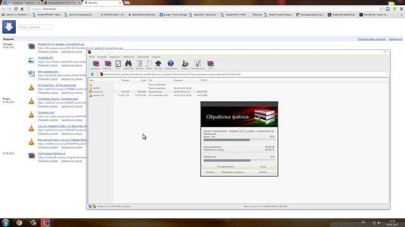Viewport: 405px width, 227px height.
Task: Open the Операции menu in WinRAR
Action: click(115, 57)
